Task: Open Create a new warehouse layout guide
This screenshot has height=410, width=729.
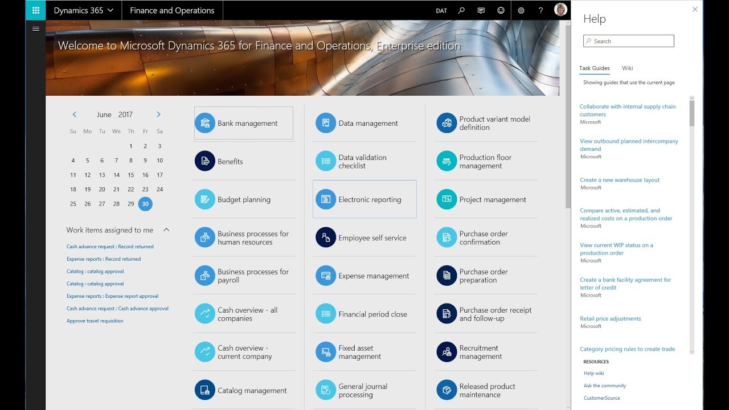Action: coord(620,180)
